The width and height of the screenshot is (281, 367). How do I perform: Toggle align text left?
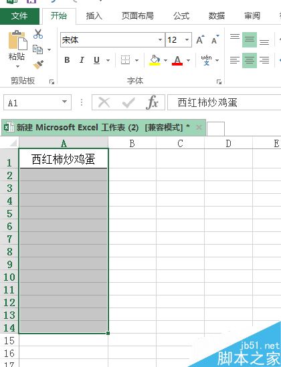pyautogui.click(x=235, y=60)
